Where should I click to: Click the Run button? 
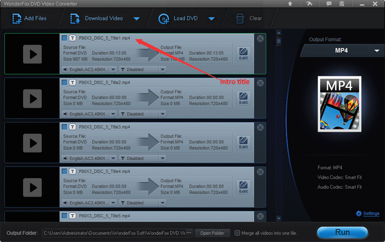343,233
